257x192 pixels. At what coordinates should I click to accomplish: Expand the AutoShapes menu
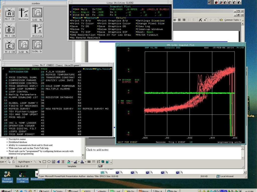point(25,162)
